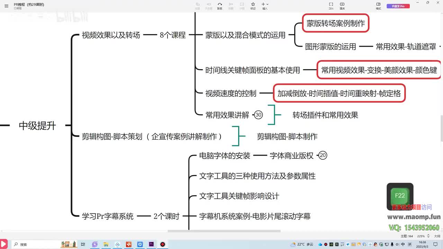Open the Windows notification center icon

pyautogui.click(x=435, y=244)
